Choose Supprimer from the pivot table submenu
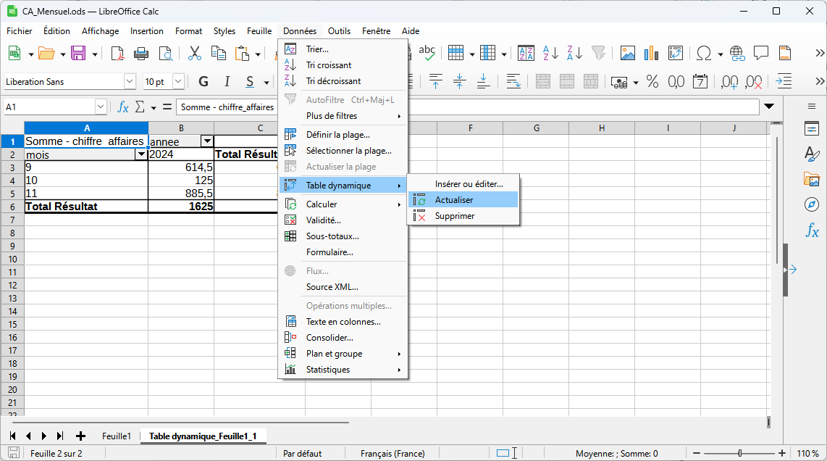 pyautogui.click(x=454, y=216)
